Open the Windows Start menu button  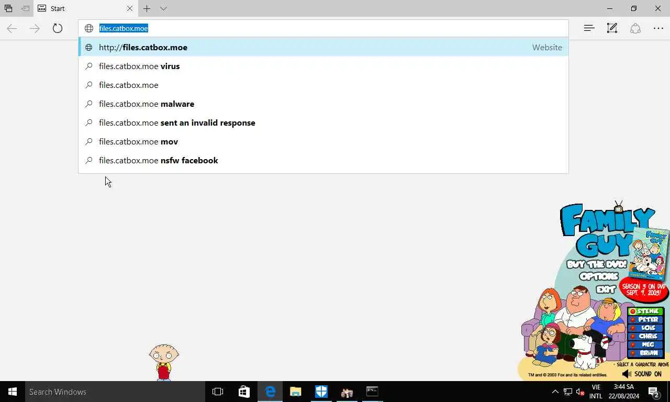(x=13, y=392)
